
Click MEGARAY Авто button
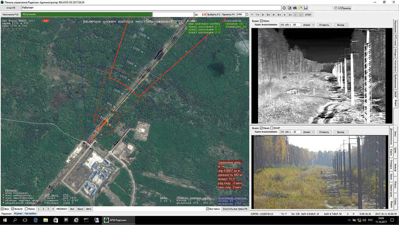pos(89,209)
